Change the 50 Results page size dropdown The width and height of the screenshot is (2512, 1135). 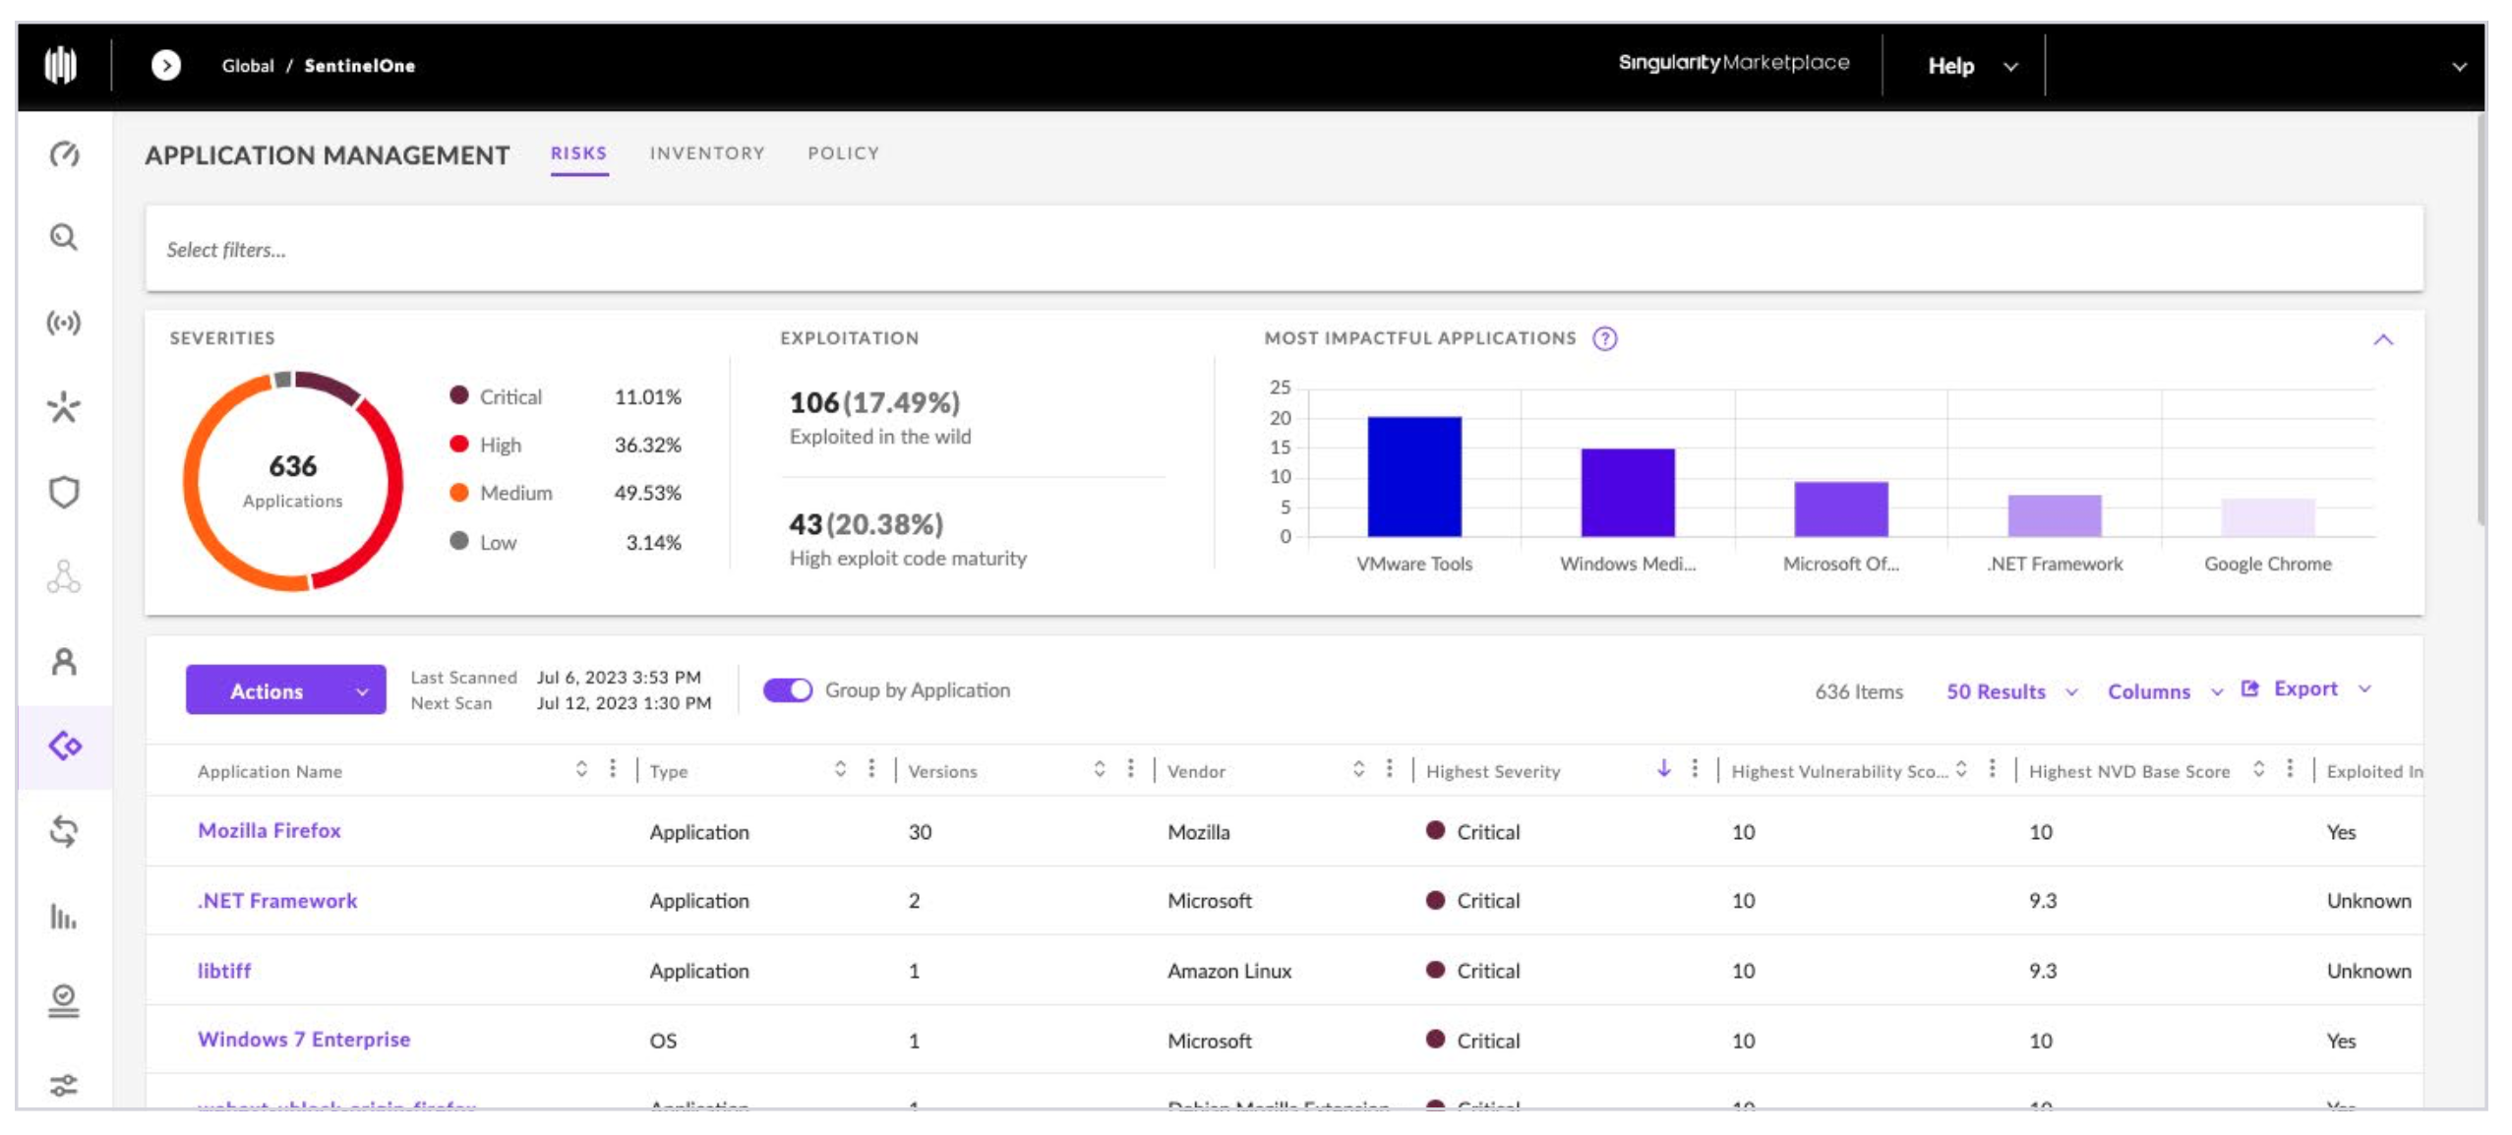[x=2010, y=691]
